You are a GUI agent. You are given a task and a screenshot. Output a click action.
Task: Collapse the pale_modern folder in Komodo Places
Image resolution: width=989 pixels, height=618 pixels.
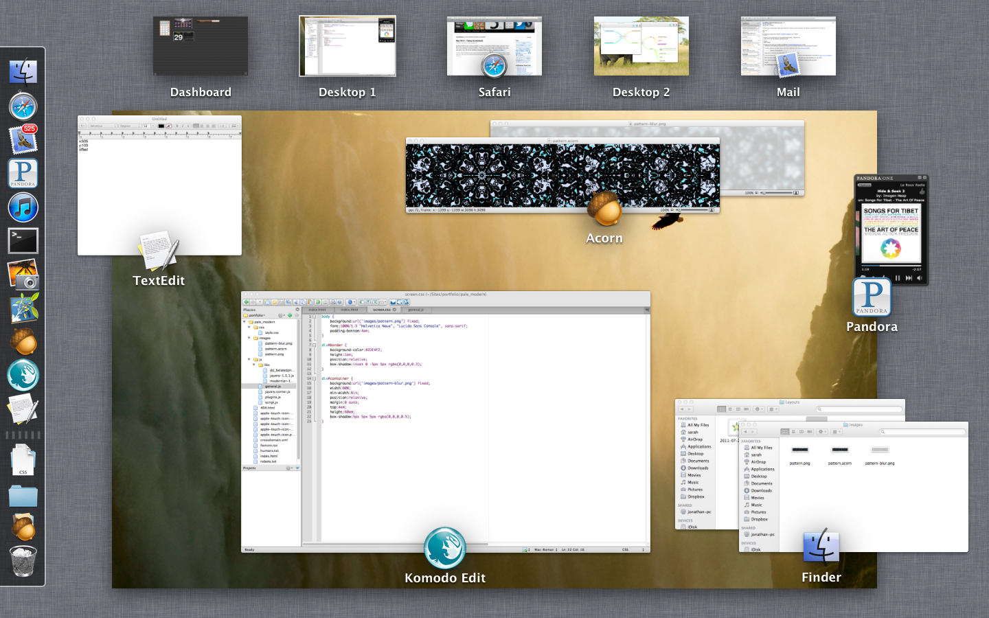tap(245, 321)
